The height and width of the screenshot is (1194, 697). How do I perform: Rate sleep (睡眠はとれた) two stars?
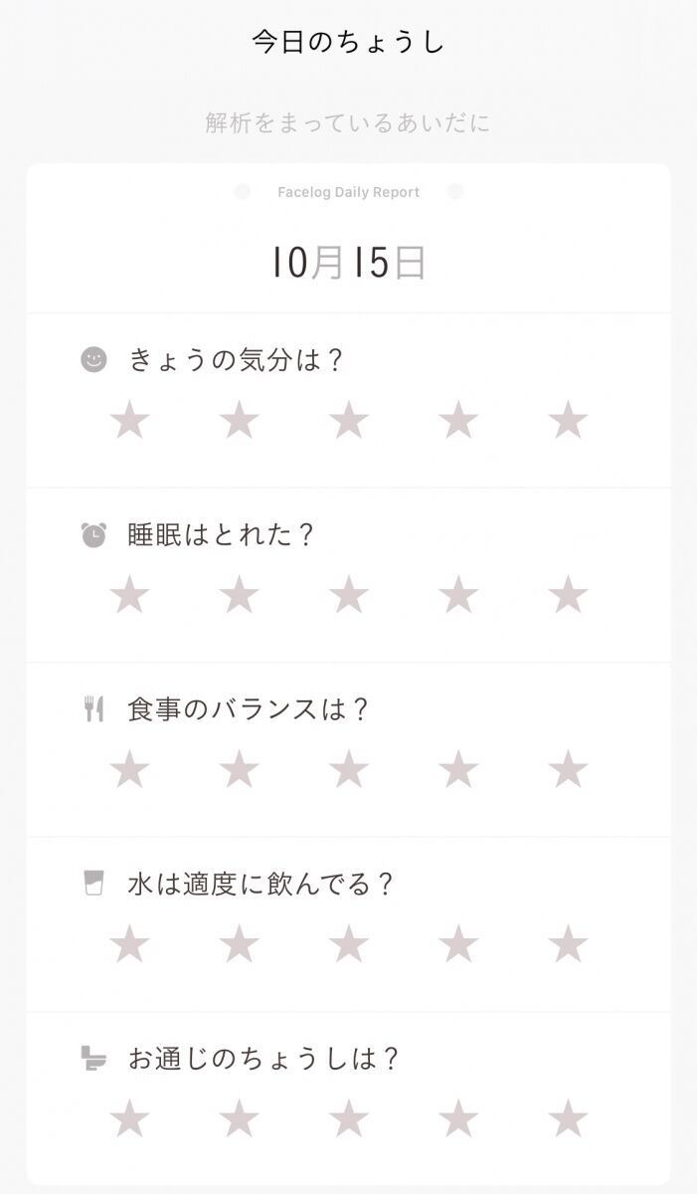[239, 596]
